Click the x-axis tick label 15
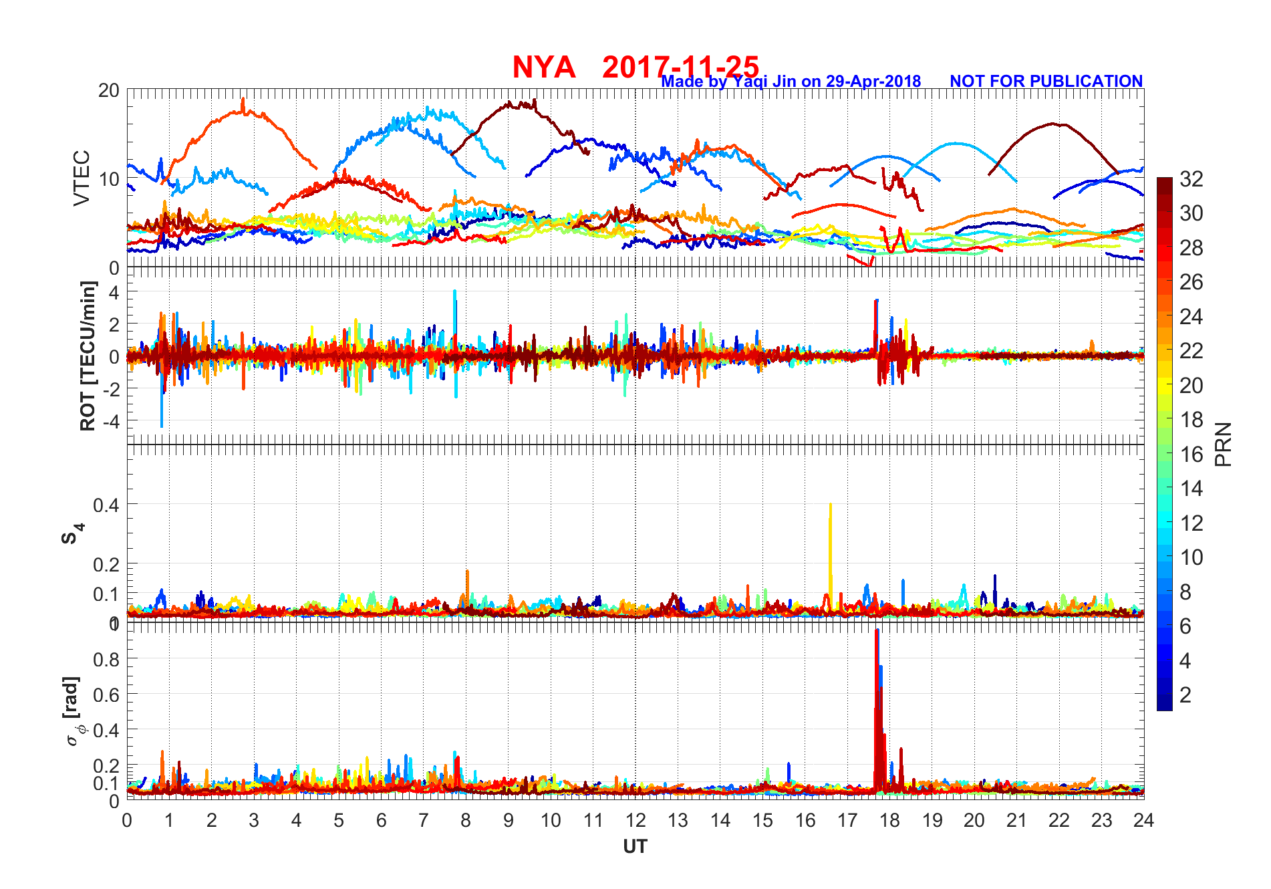1271x889 pixels. pos(762,820)
